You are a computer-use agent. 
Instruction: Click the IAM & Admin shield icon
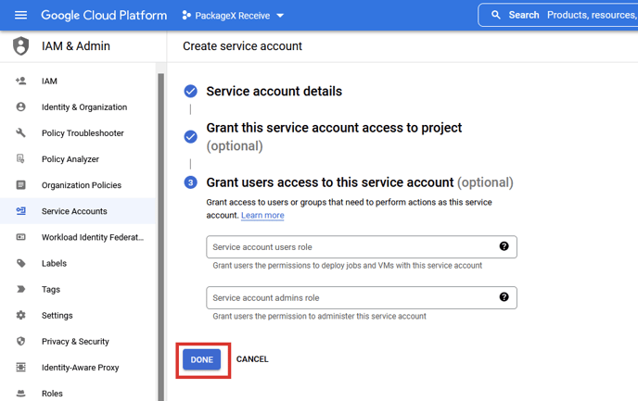(x=20, y=46)
